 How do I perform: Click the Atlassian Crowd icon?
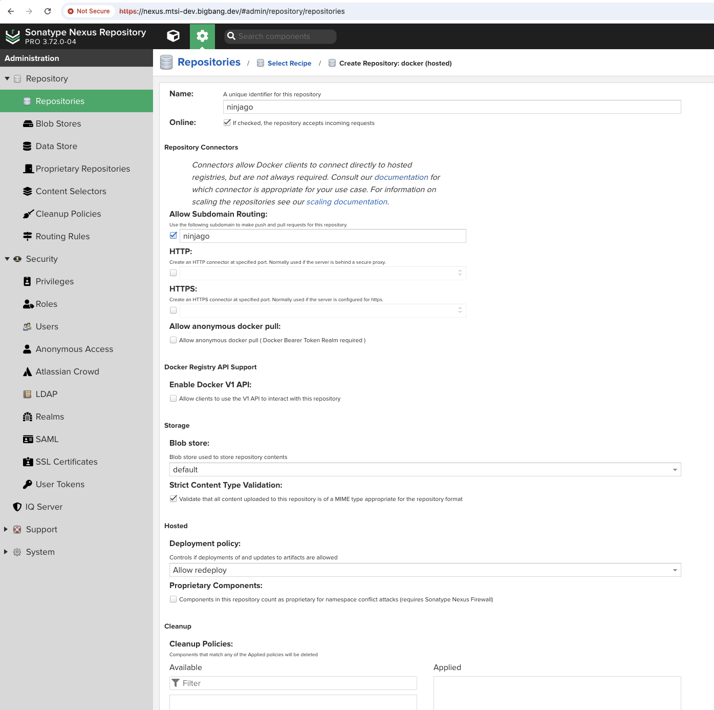[28, 372]
